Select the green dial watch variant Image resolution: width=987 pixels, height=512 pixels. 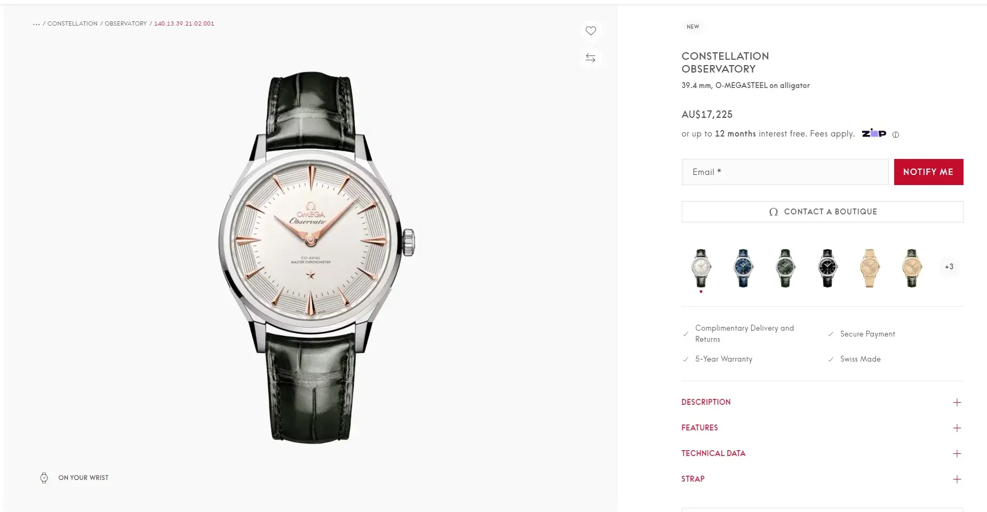click(x=785, y=268)
